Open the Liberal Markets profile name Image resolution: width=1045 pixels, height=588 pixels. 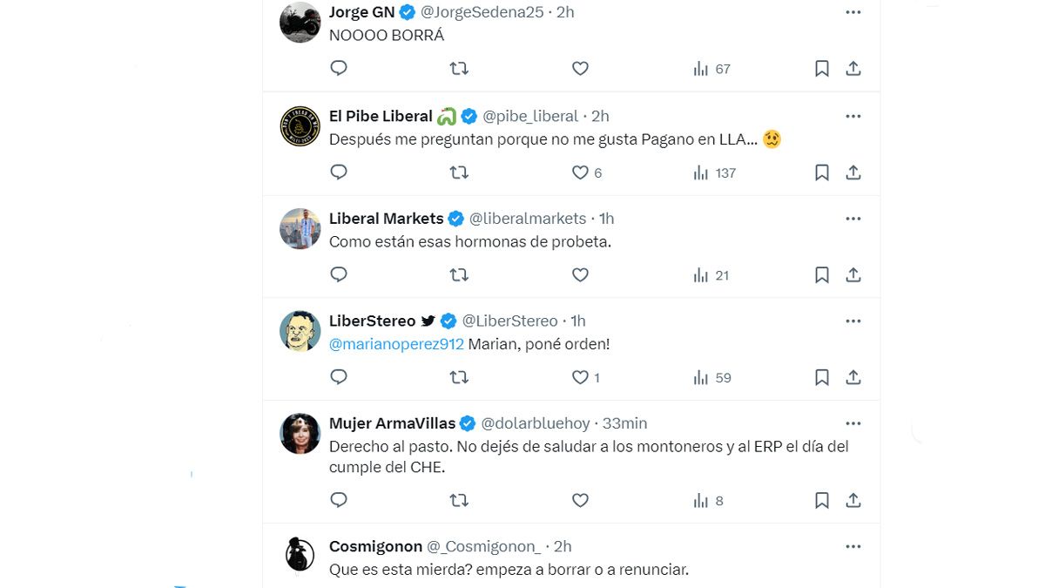(386, 219)
